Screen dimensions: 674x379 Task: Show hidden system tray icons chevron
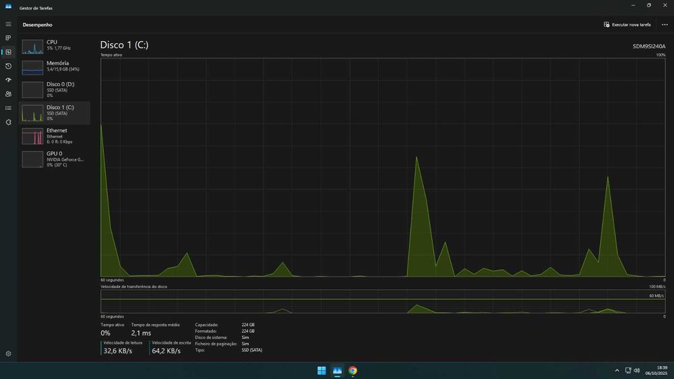pos(617,370)
